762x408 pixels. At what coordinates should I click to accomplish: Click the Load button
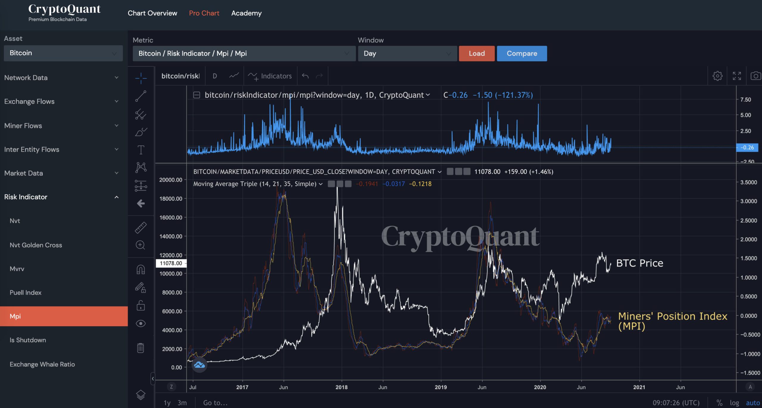[477, 53]
